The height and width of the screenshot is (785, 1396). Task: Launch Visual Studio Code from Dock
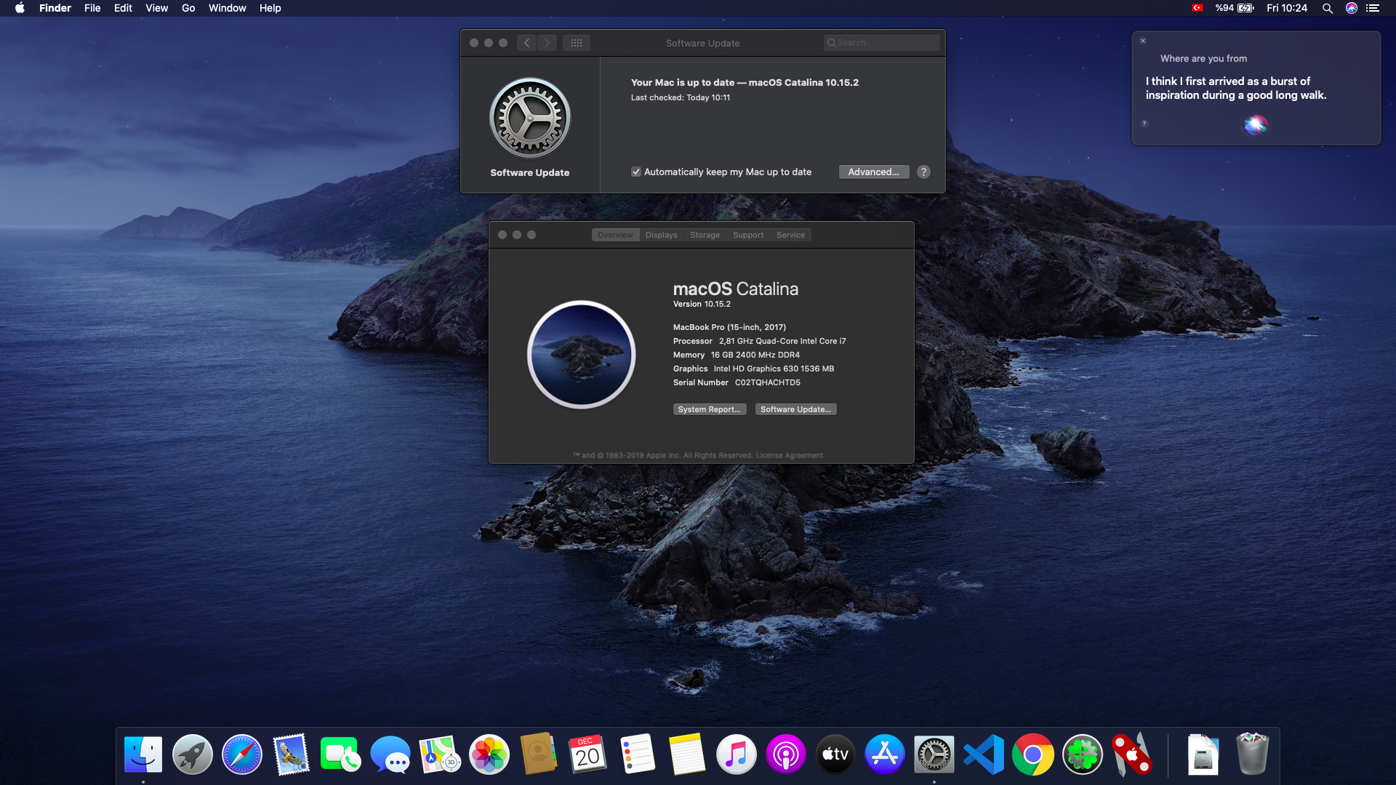coord(983,754)
